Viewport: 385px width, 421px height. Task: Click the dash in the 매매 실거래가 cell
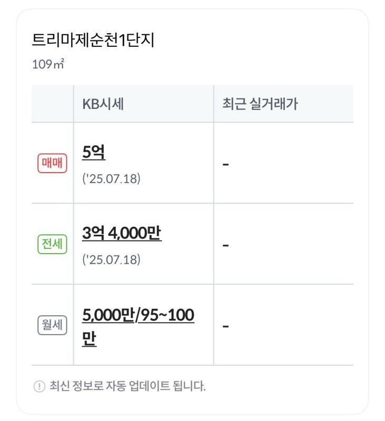(225, 164)
